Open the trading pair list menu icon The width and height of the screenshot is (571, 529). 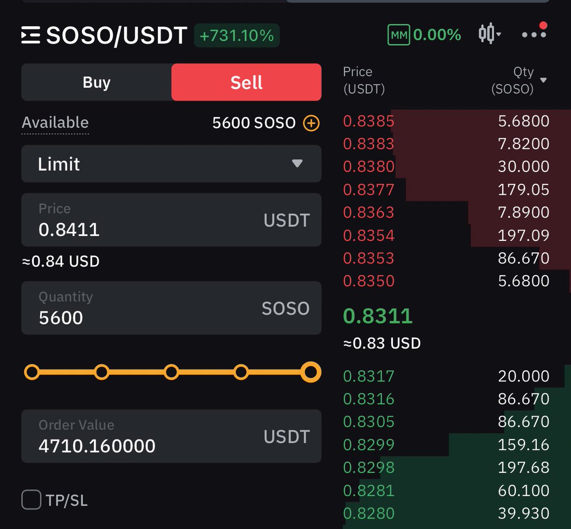pyautogui.click(x=30, y=36)
